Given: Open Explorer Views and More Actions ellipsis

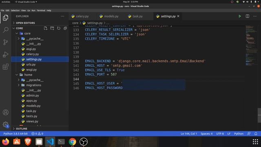Looking at the screenshot, I should point(62,16).
